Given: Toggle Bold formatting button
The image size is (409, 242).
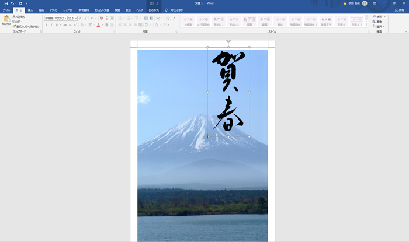Looking at the screenshot, I should (x=46, y=25).
